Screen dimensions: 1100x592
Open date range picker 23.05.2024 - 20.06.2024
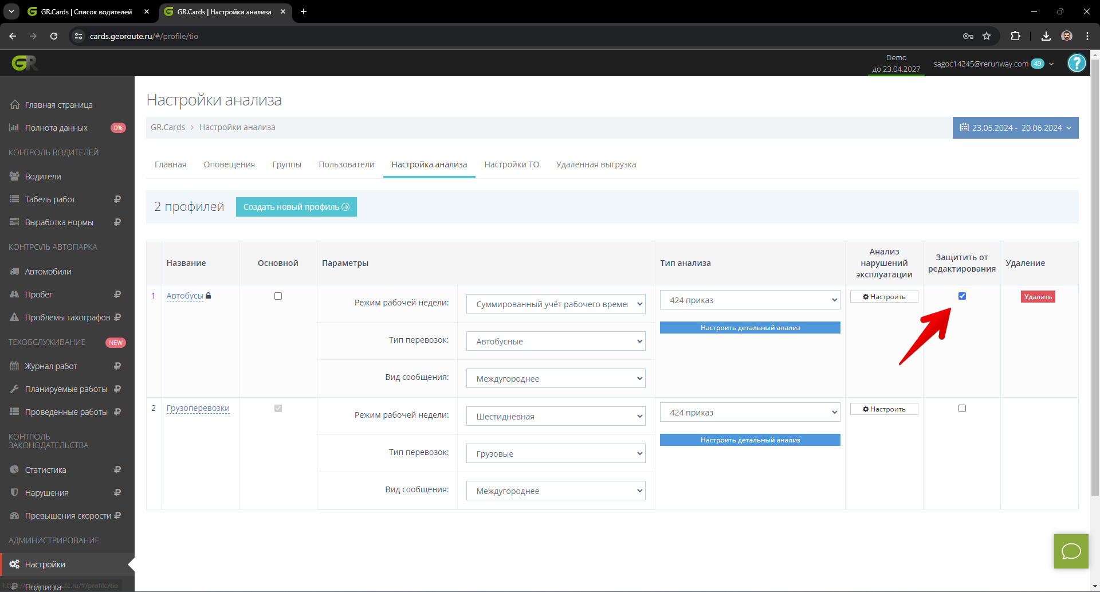pos(1015,128)
